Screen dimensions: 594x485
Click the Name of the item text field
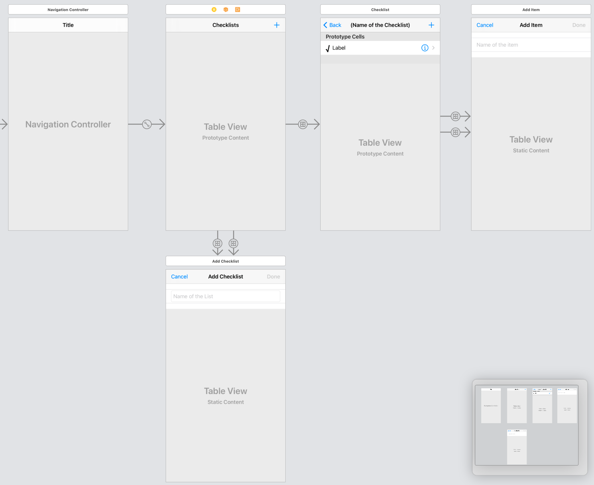pyautogui.click(x=530, y=45)
